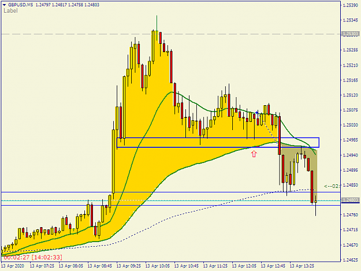Click the 1.25345 price scale label
This screenshot has height=271, width=361.
[351, 20]
